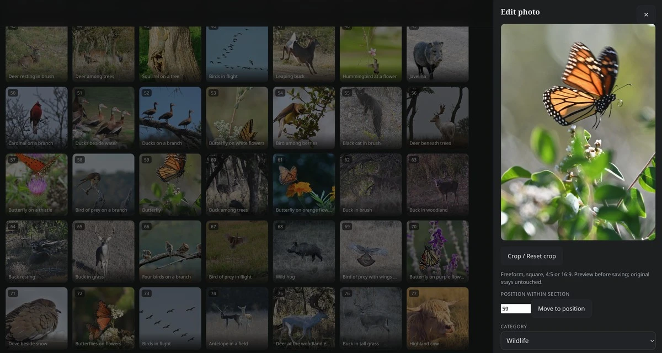Click the CATEGORY label text

pyautogui.click(x=514, y=326)
